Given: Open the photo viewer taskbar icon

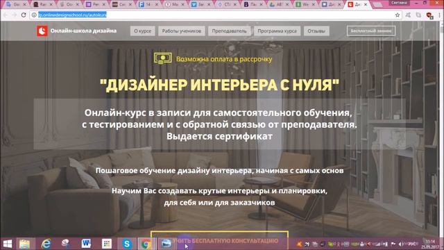Looking at the screenshot, I should coord(166,244).
